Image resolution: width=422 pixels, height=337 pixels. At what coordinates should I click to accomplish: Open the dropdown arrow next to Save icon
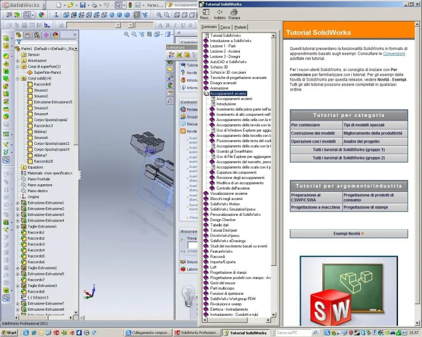88,5
